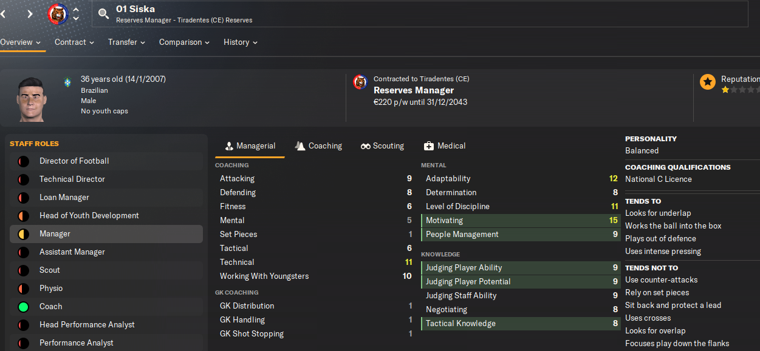Click the Tiradentes club badge in header
Image resolution: width=760 pixels, height=351 pixels.
coord(58,14)
